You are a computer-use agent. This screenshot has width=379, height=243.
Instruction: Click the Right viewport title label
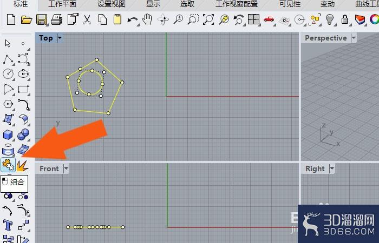point(315,168)
